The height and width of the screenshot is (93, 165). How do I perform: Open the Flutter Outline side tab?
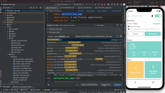[125, 29]
